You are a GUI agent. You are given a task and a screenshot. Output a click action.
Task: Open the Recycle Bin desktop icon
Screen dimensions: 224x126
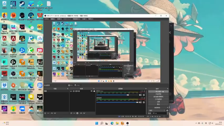pyautogui.click(x=4, y=5)
